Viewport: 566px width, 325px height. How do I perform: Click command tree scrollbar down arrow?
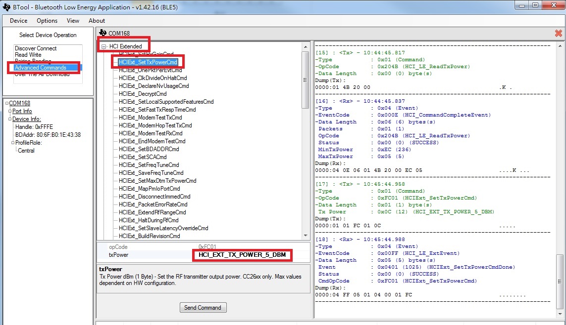[306, 236]
